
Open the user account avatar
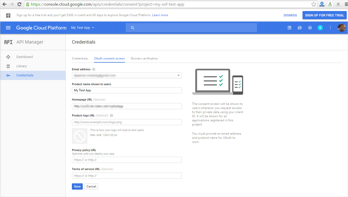click(x=342, y=28)
